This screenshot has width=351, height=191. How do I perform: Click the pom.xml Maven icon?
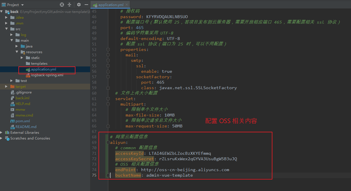pos(12,121)
